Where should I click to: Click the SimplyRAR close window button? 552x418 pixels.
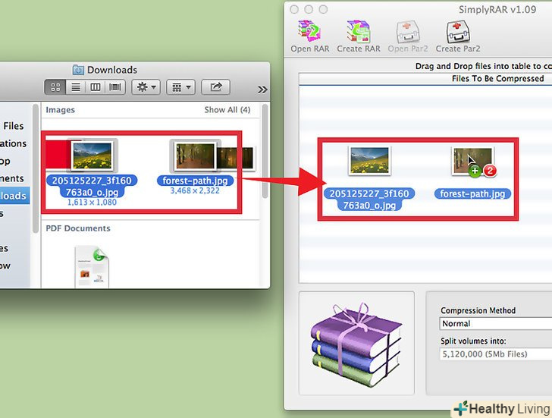coord(294,10)
